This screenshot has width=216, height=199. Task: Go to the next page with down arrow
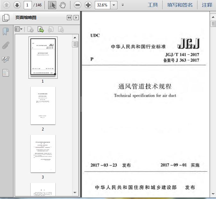pos(17,5)
